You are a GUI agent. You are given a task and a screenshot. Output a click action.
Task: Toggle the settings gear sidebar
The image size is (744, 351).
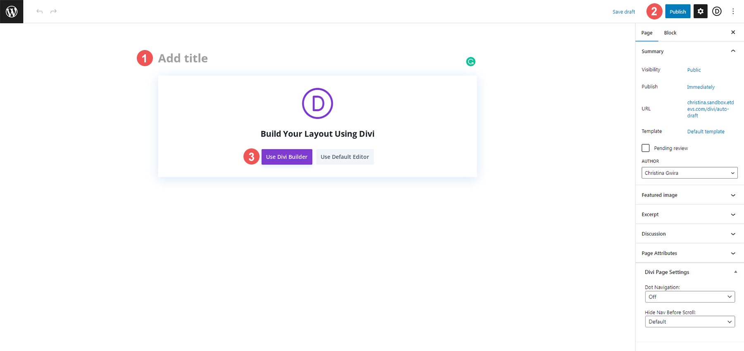pos(700,12)
